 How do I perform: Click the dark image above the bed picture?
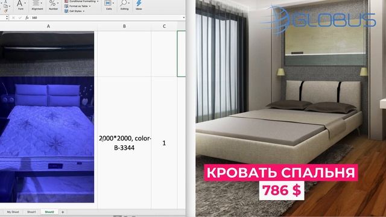pyautogui.click(x=47, y=54)
